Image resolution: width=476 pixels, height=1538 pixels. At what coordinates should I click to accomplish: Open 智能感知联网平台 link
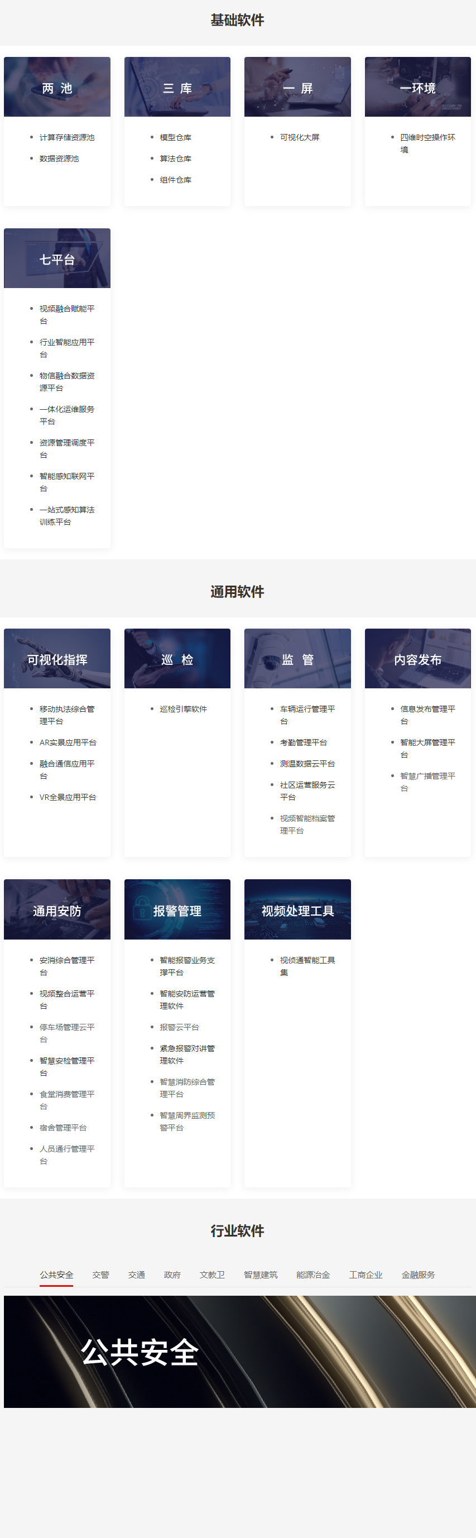[67, 482]
